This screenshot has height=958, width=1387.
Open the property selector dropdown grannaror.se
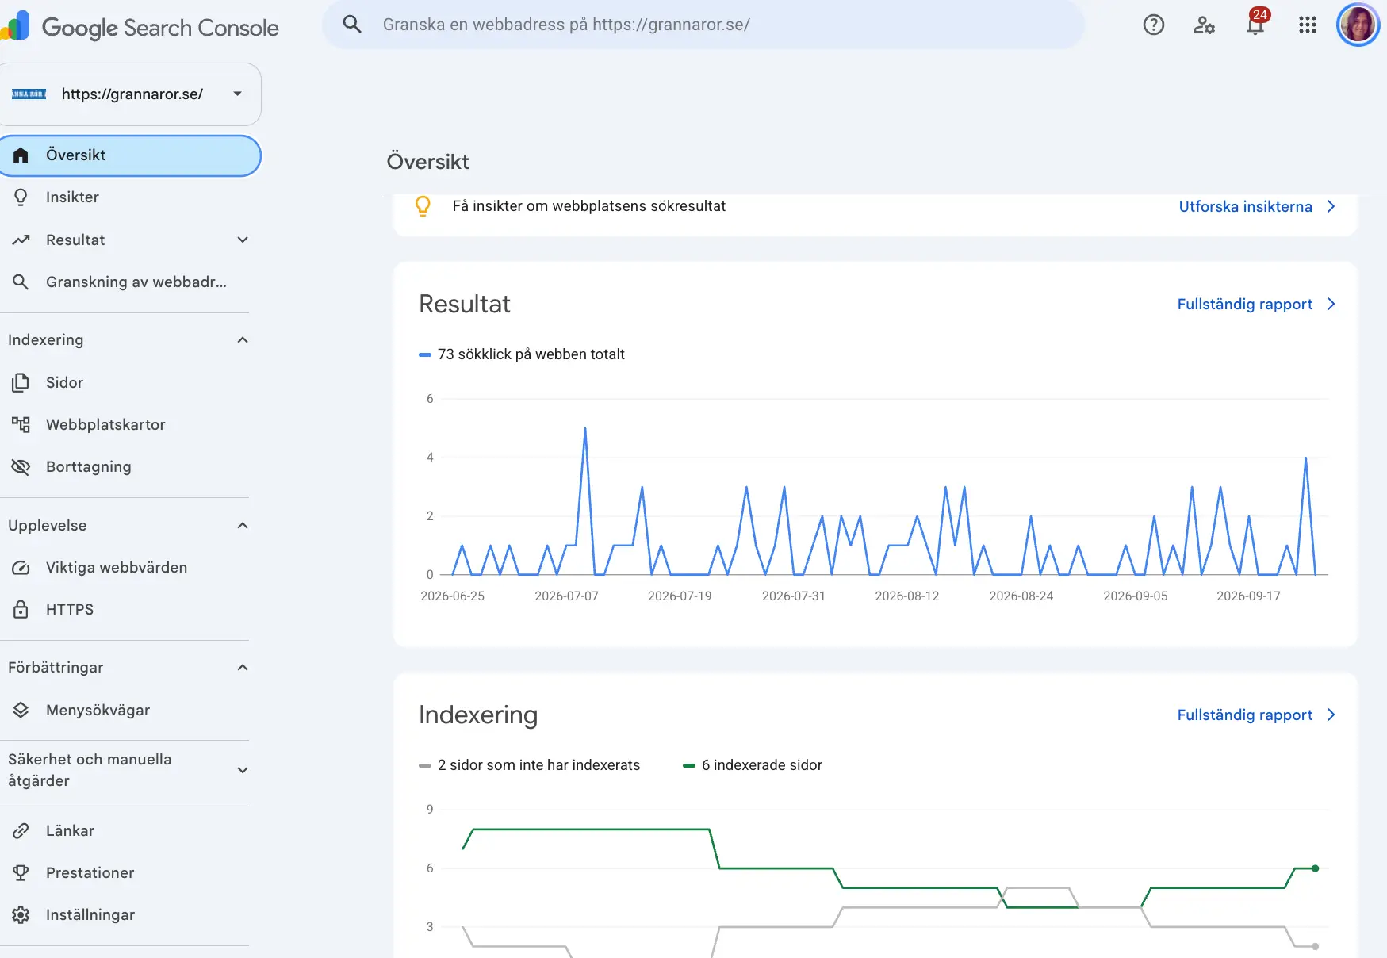pyautogui.click(x=129, y=94)
